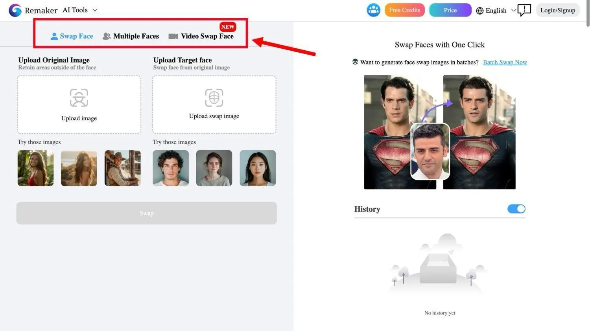The image size is (590, 331).
Task: Open the Video Swap Face tab
Action: click(x=201, y=36)
